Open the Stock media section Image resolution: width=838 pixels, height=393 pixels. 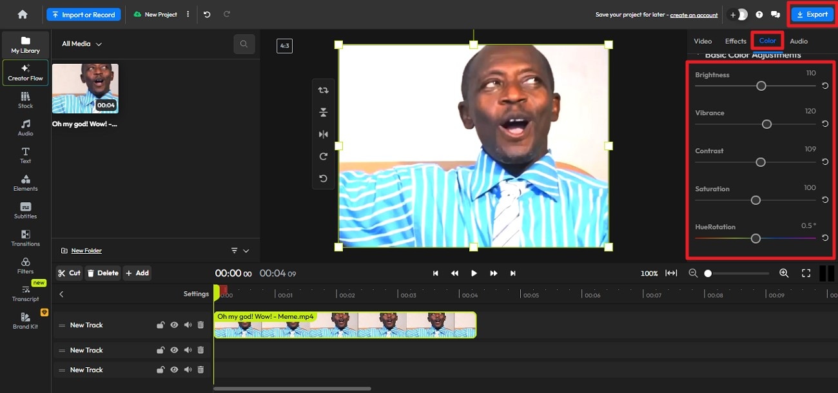pyautogui.click(x=25, y=101)
